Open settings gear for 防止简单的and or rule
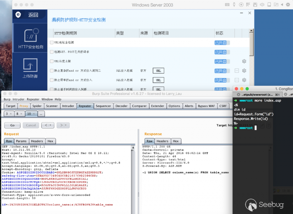Screen dimensions: 293x214 244,80
